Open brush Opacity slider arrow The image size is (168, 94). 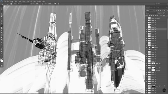(x=40, y=4)
